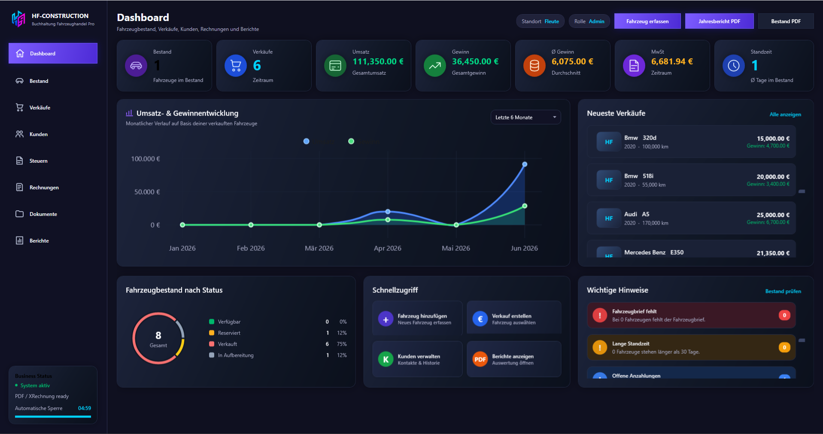823x434 pixels.
Task: Open the Mercedes Benz E350 sale entry
Action: point(691,249)
